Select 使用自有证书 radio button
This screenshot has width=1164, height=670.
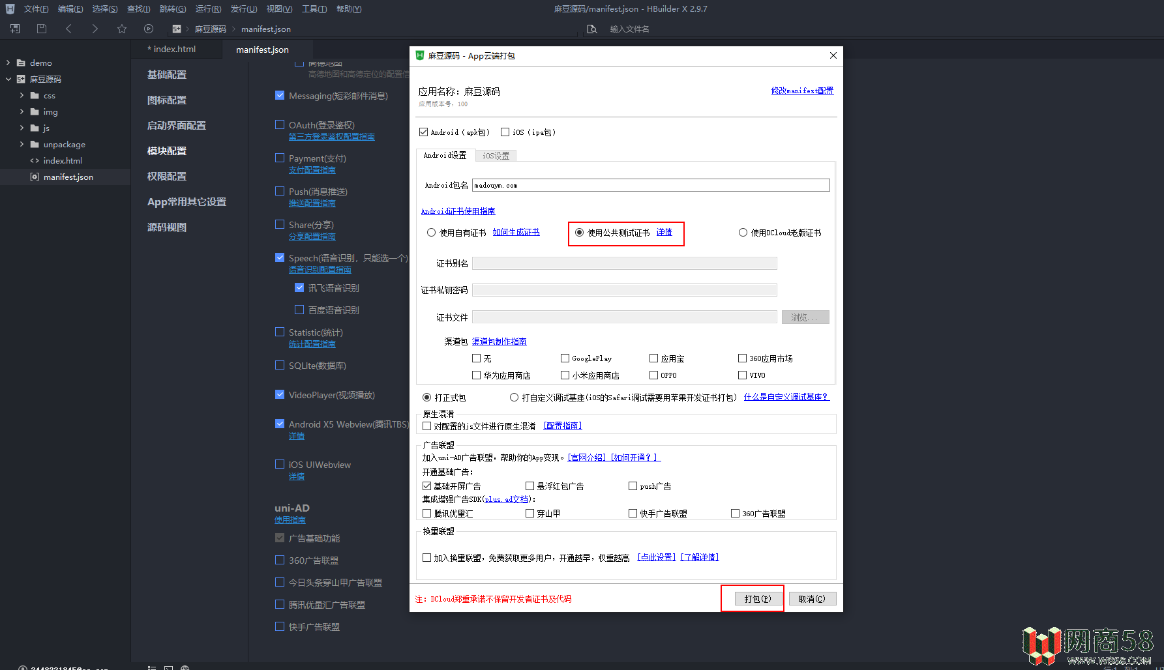click(x=431, y=233)
